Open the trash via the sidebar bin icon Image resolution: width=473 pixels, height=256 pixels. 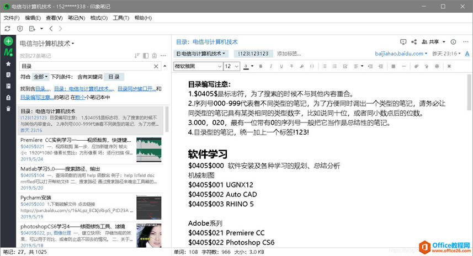(8, 109)
